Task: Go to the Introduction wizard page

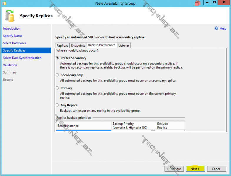Action: click(x=12, y=28)
